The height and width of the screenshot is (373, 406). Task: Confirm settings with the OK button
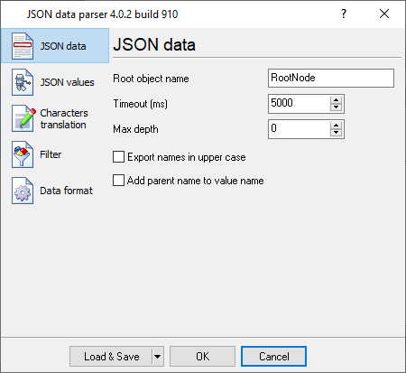click(202, 357)
